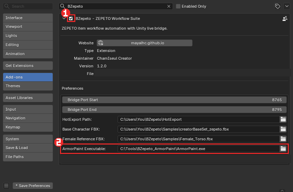The width and height of the screenshot is (293, 192).
Task: Click the BZepeto add-on maintainer user icon
Action: (x=285, y=19)
